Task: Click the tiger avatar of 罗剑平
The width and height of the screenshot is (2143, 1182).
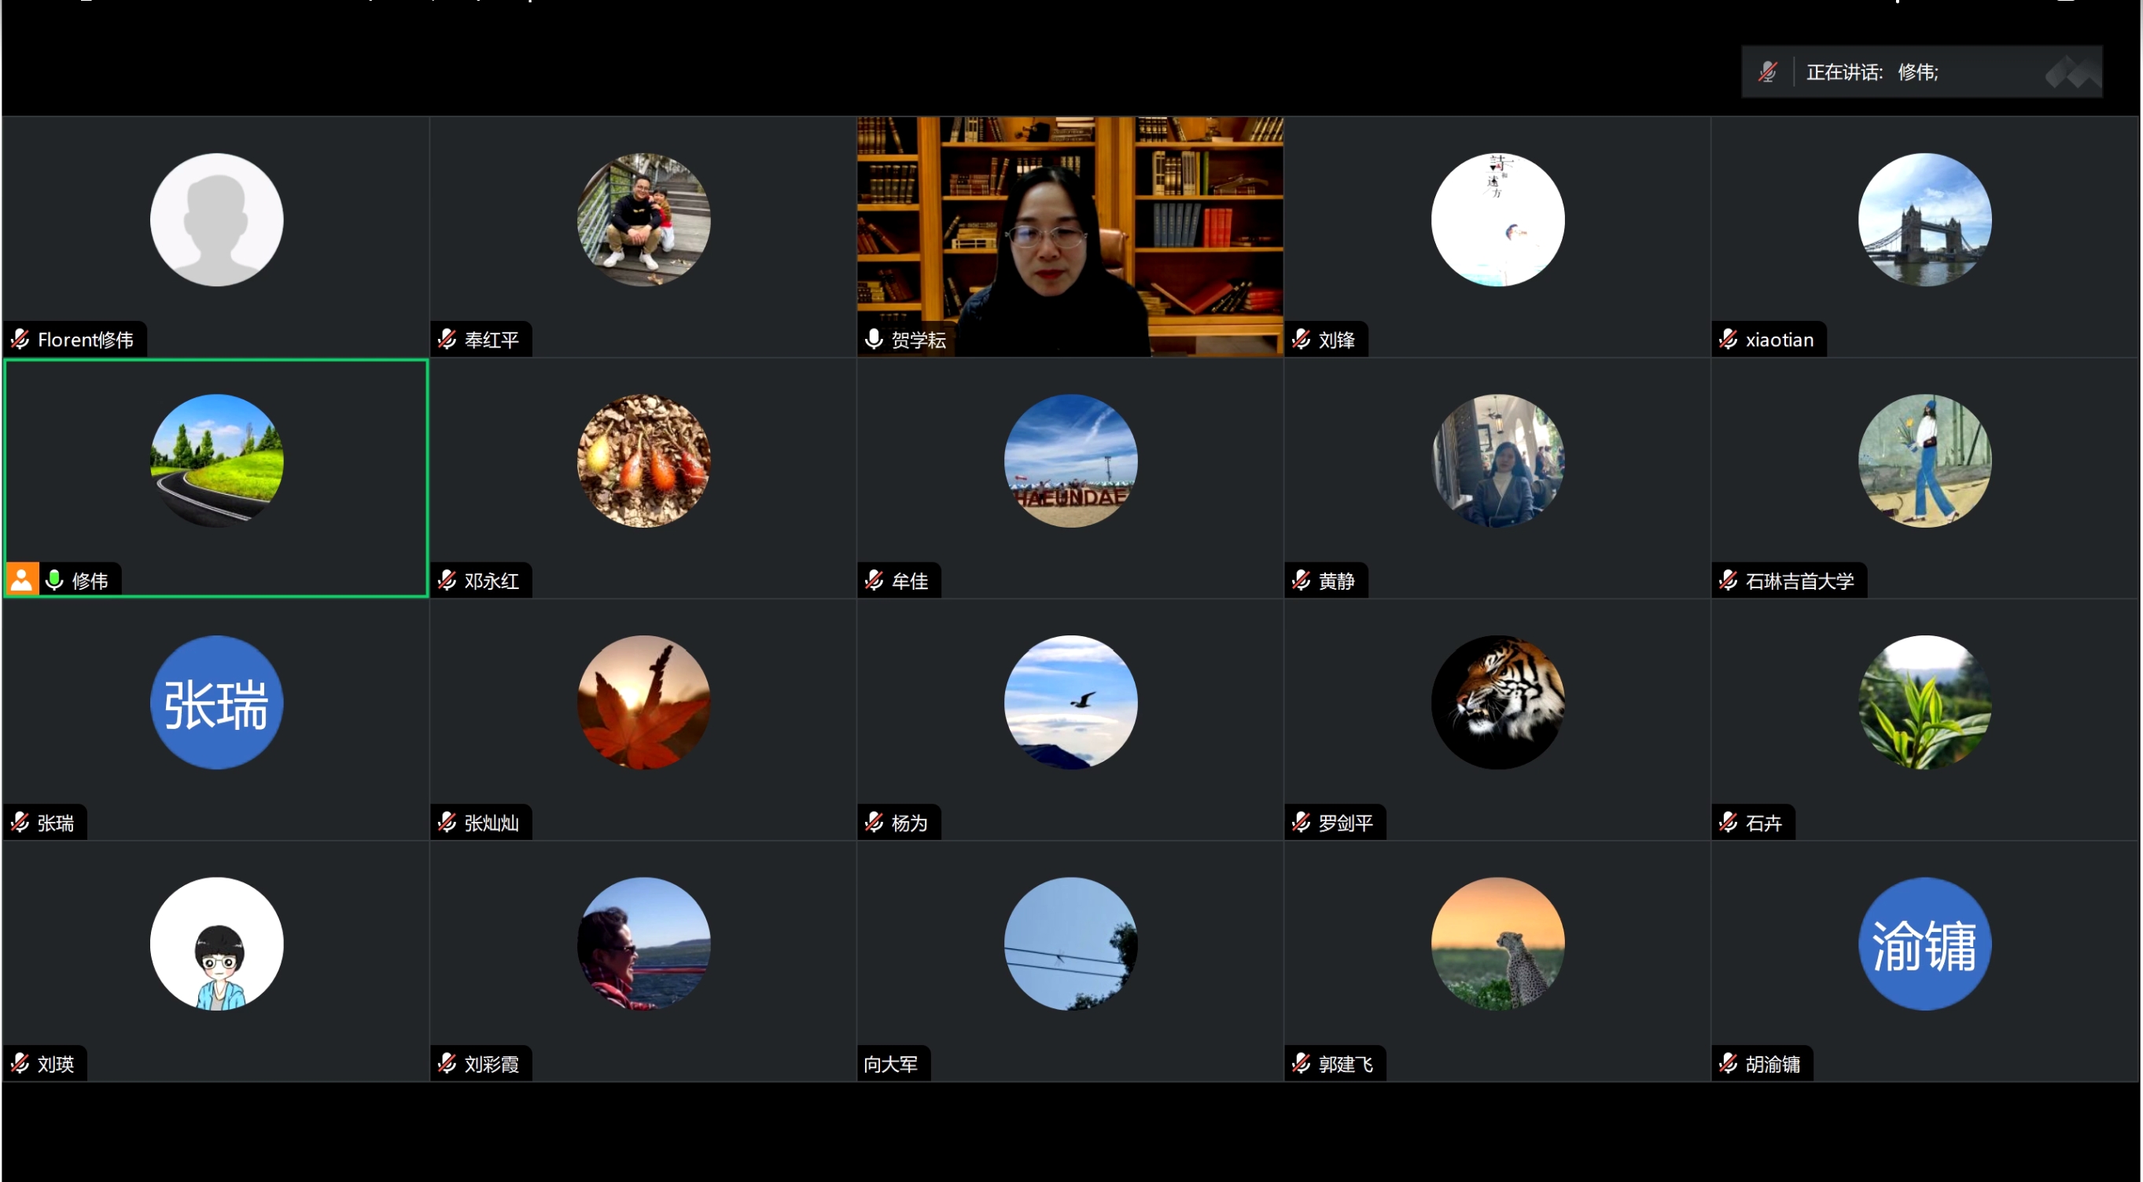Action: click(x=1497, y=702)
